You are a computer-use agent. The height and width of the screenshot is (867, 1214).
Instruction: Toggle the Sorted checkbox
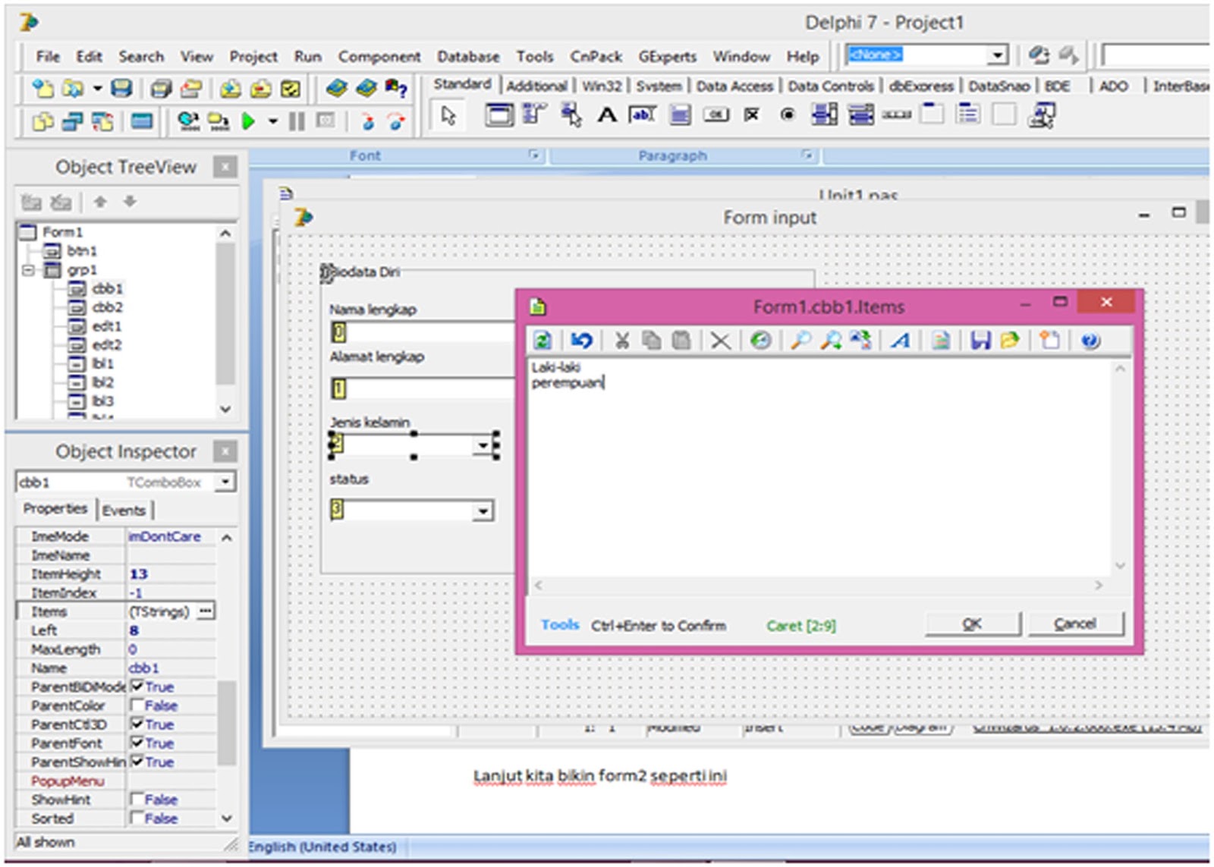pos(137,818)
